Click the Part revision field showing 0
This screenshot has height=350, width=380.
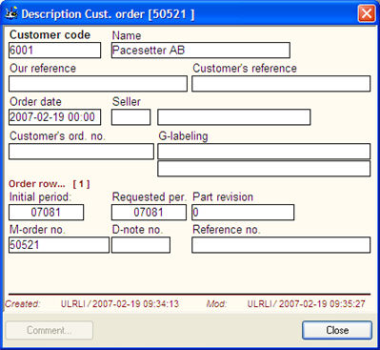point(243,213)
